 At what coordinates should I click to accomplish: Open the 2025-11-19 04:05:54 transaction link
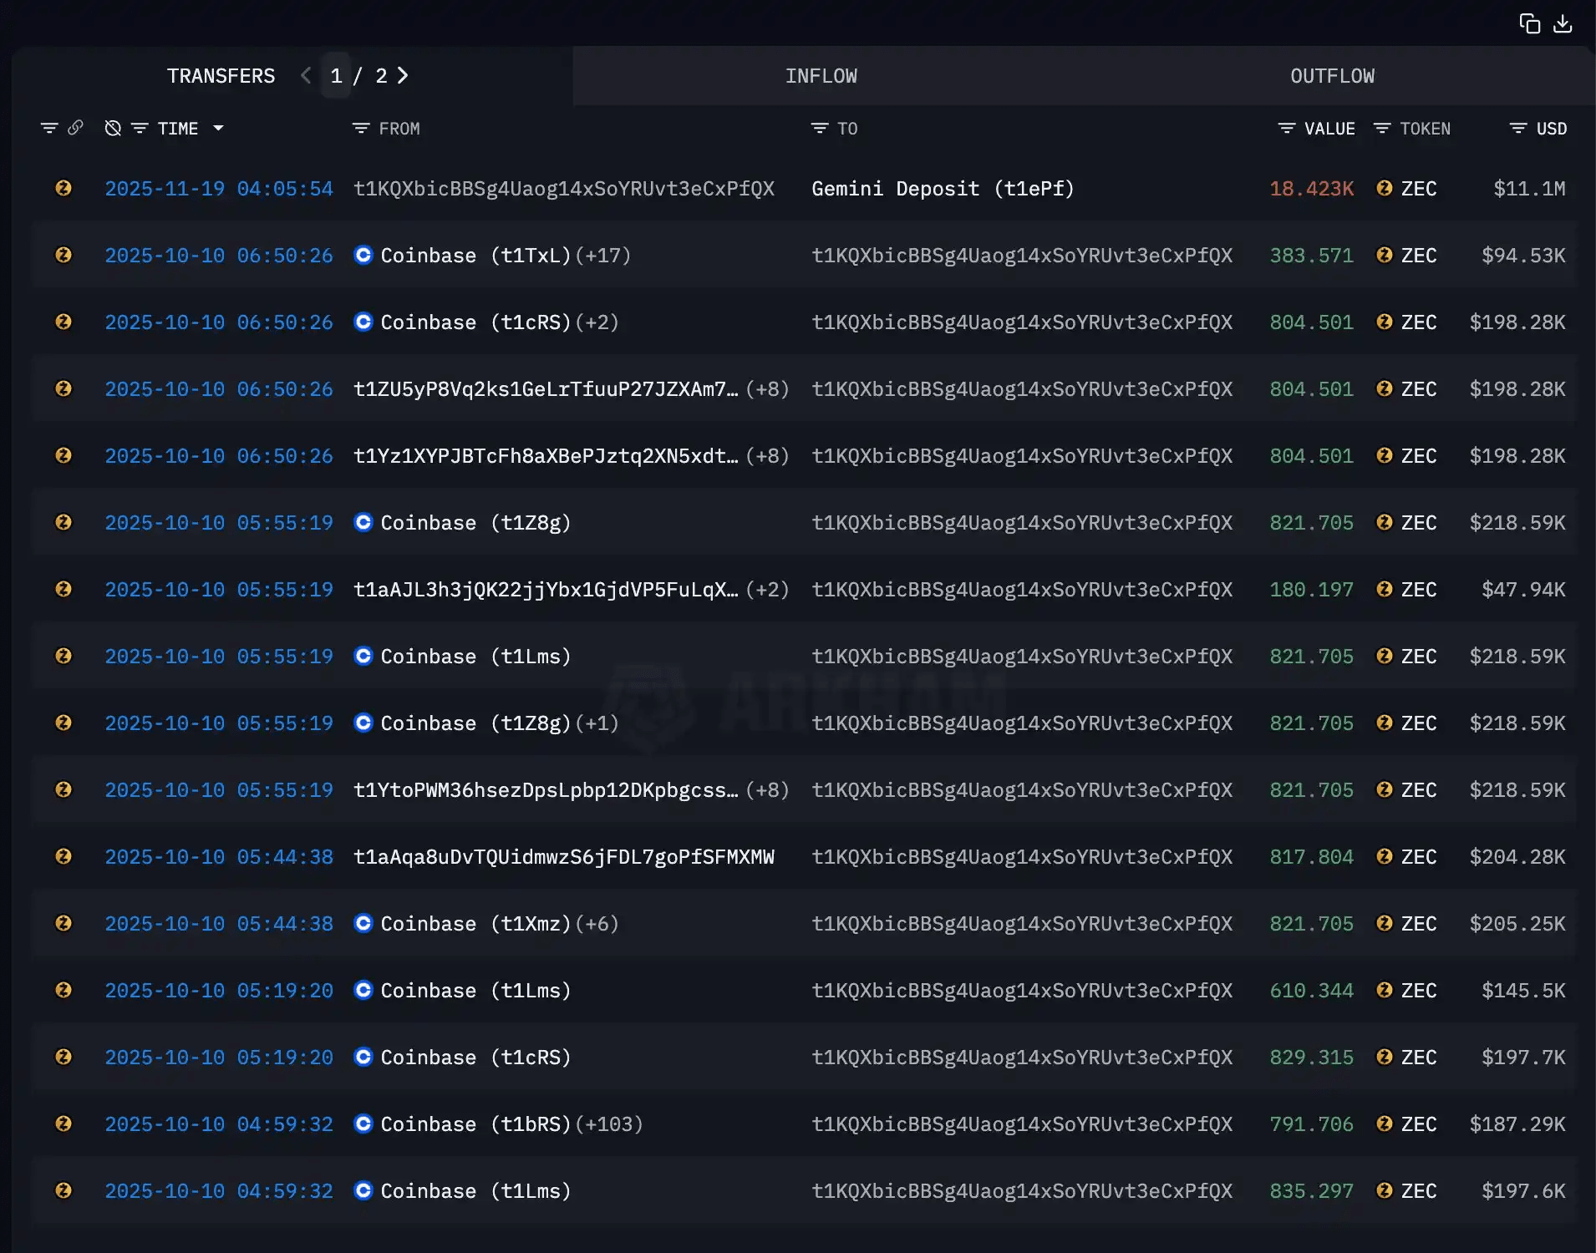[218, 189]
